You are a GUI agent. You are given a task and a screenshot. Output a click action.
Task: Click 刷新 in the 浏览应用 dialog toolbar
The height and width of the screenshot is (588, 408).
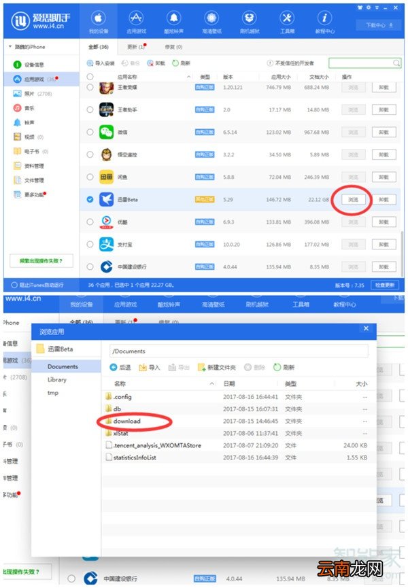point(284,367)
